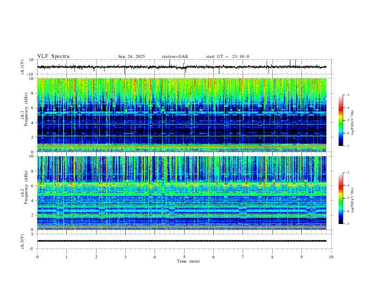Click the ch.1 PSD color scale bar

tap(341, 120)
